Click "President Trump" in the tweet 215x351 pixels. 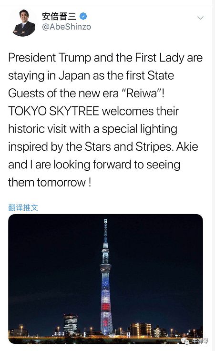50,58
